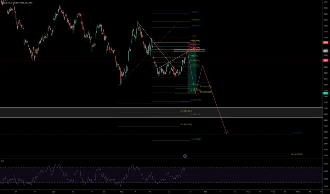Click the 0.382(3492) Fibonacci level label
This screenshot has width=330, height=194.
tap(195, 60)
